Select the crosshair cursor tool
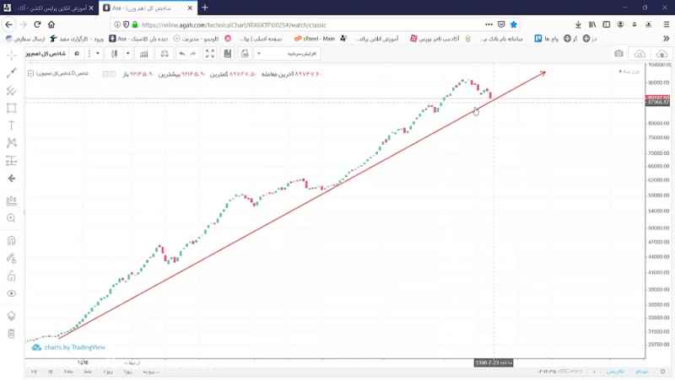675x380 pixels. point(12,55)
